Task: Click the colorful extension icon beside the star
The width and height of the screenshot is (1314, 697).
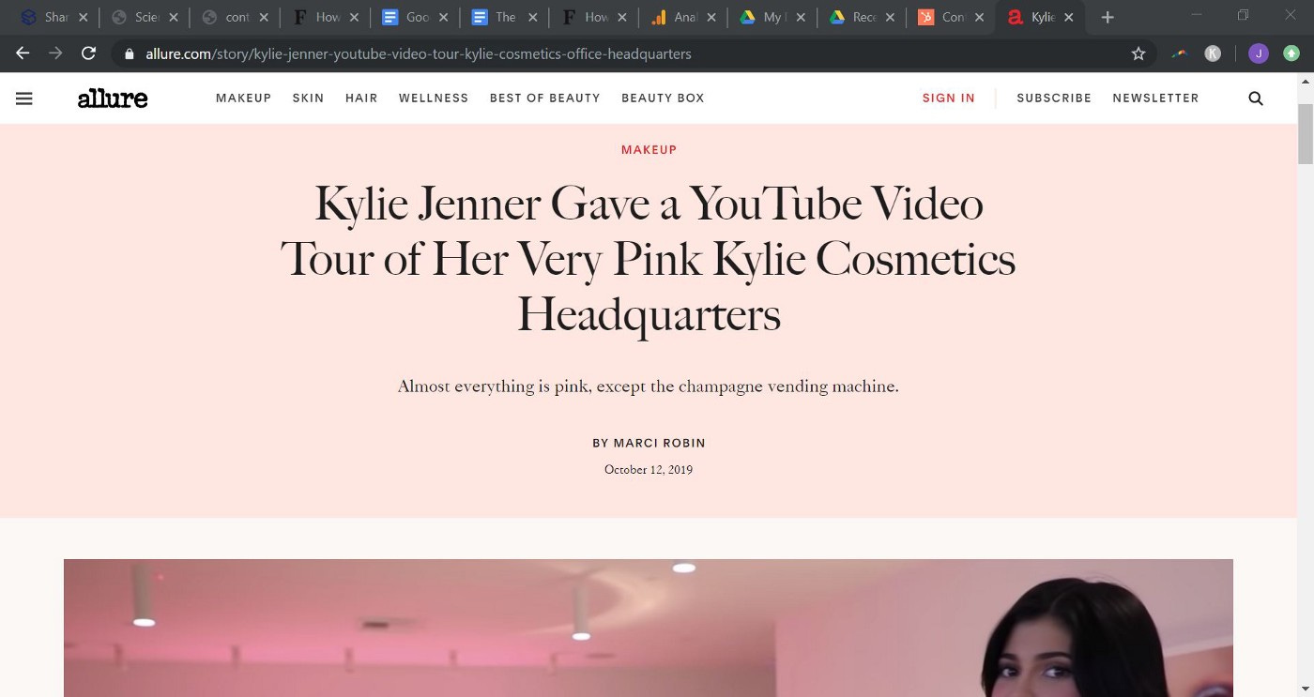Action: (x=1180, y=53)
